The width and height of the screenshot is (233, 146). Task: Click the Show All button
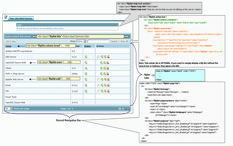pos(124,41)
